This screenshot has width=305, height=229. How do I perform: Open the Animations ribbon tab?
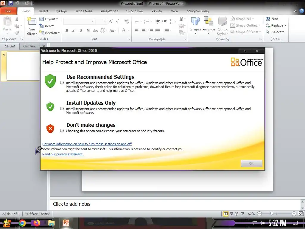[x=109, y=11]
